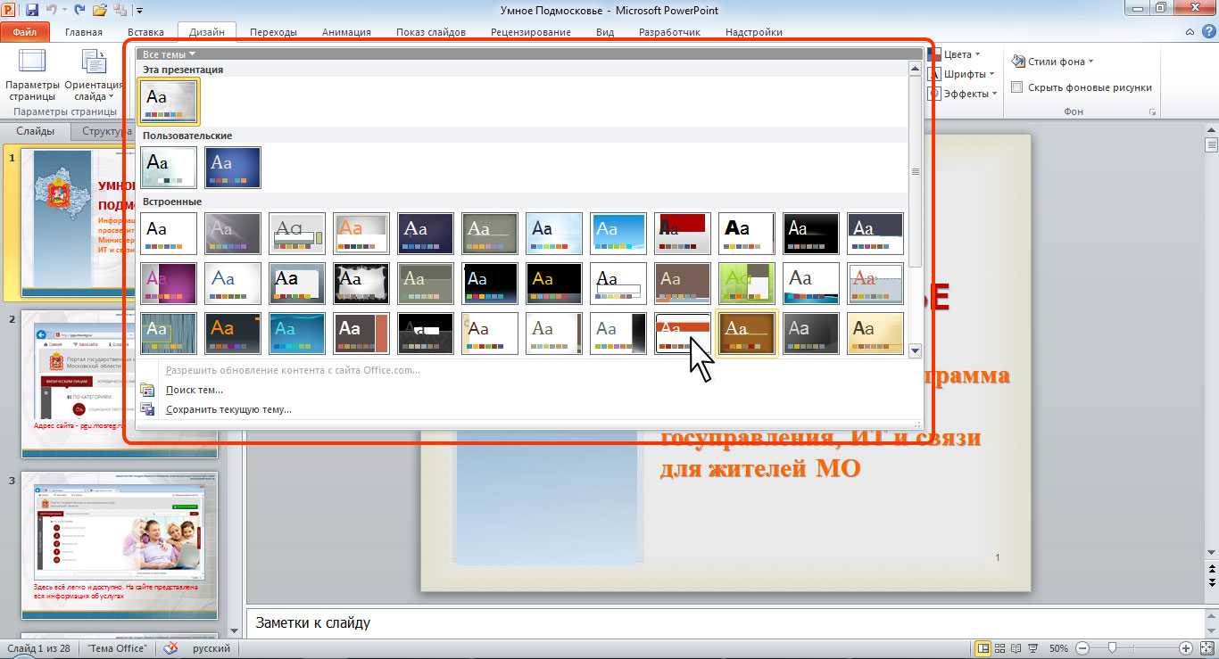Viewport: 1219px width, 659px height.
Task: Open the Переходы tab
Action: pos(273,32)
